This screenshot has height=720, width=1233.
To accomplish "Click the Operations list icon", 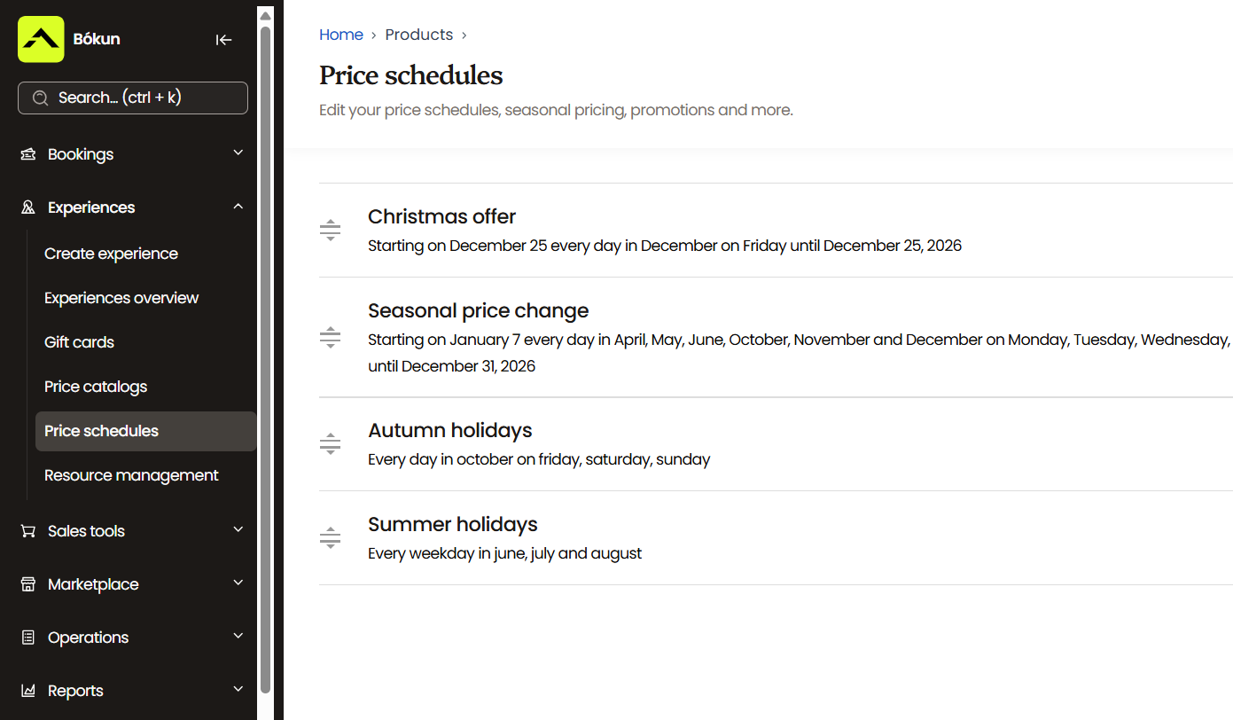I will (x=28, y=638).
